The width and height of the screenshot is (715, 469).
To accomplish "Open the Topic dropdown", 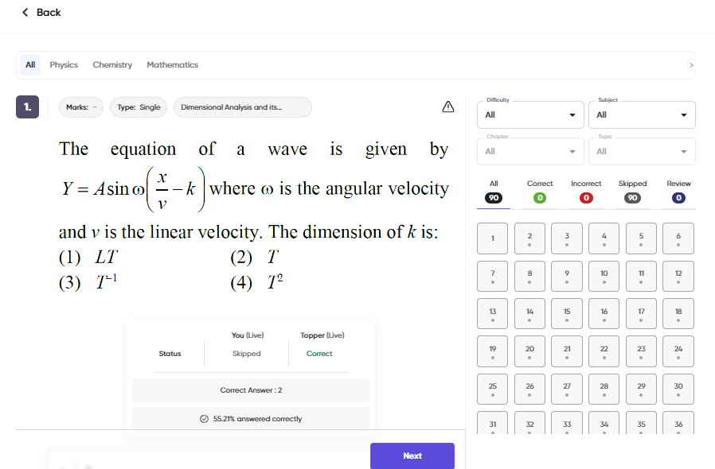I will coord(642,151).
